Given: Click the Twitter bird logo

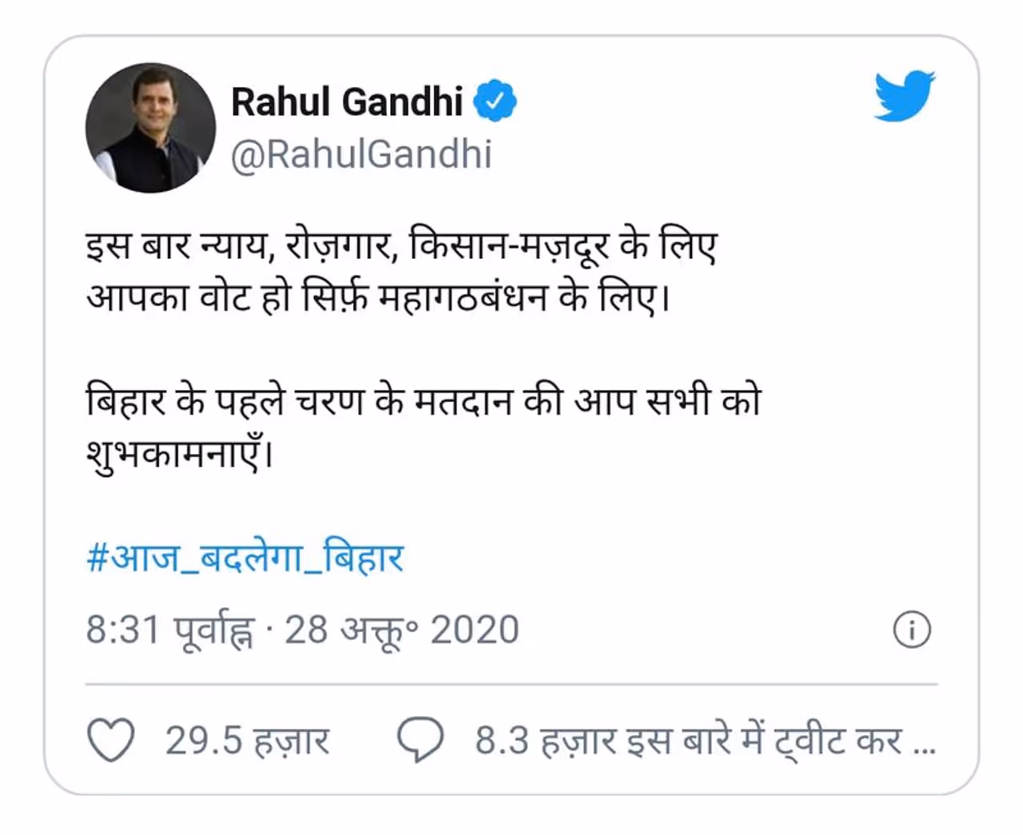Looking at the screenshot, I should pos(904,96).
